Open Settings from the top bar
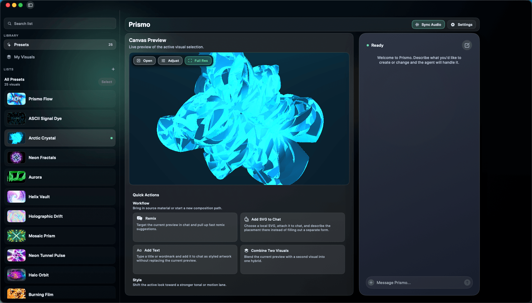The image size is (532, 303). [461, 24]
